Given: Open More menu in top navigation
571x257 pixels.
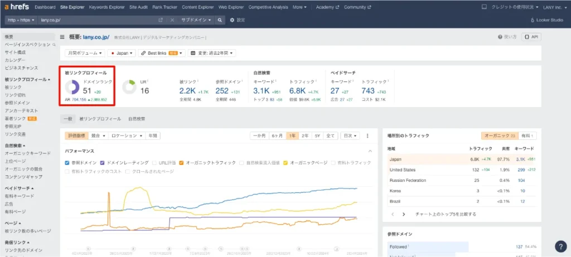Looking at the screenshot, I should click(x=299, y=7).
